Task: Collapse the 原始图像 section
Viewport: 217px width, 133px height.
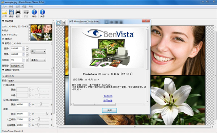Action: click(x=3, y=21)
